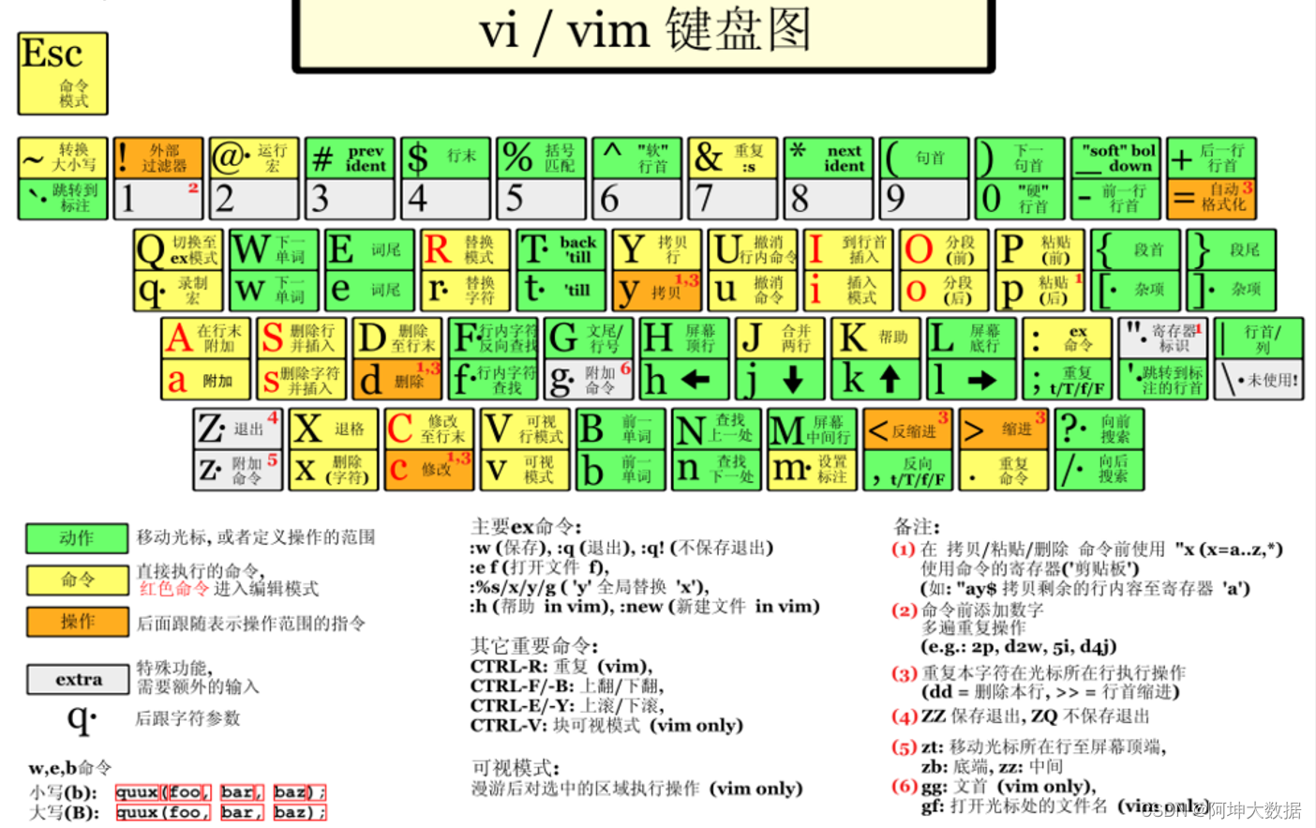Select the uppercase J 合并两行 key
Image resolution: width=1316 pixels, height=828 pixels.
coord(780,338)
